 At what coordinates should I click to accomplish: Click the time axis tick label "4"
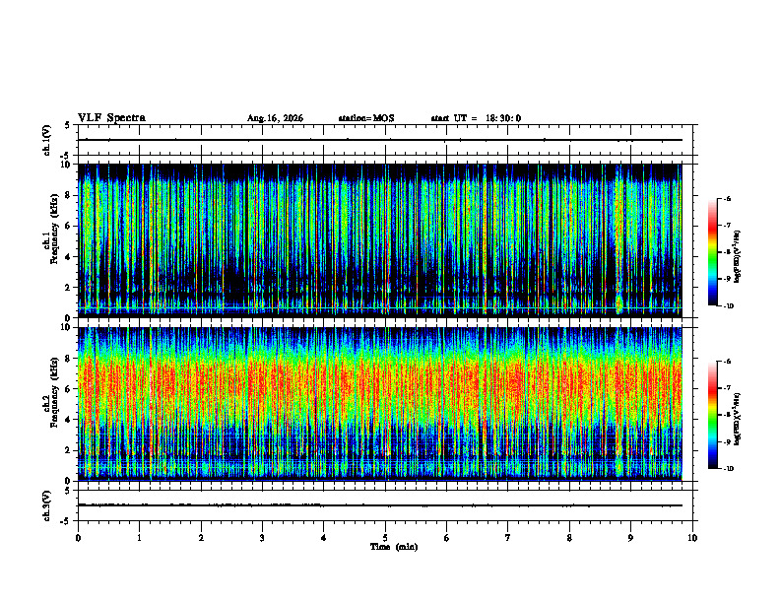point(324,538)
